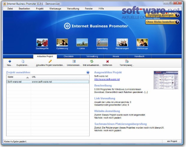
Task: Click 'Gesamtanzahl gesammelter Links: 0' text
Action: point(111,105)
